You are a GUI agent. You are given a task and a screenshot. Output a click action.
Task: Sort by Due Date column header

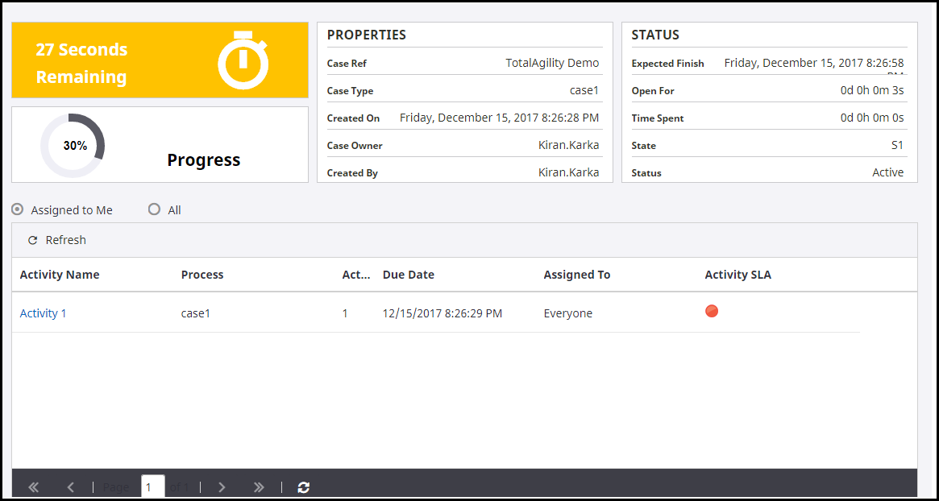tap(408, 275)
